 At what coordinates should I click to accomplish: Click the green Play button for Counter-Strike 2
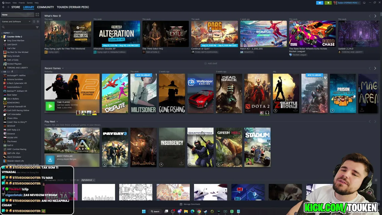[x=50, y=106]
